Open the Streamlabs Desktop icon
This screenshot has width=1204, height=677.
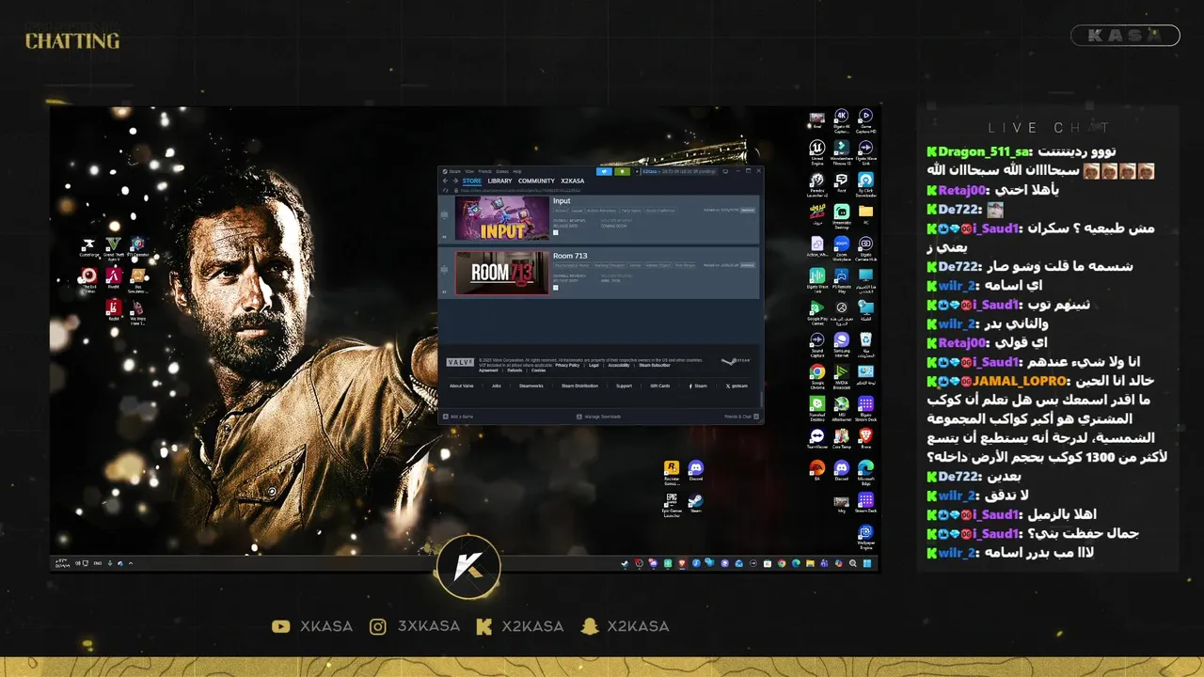842,212
